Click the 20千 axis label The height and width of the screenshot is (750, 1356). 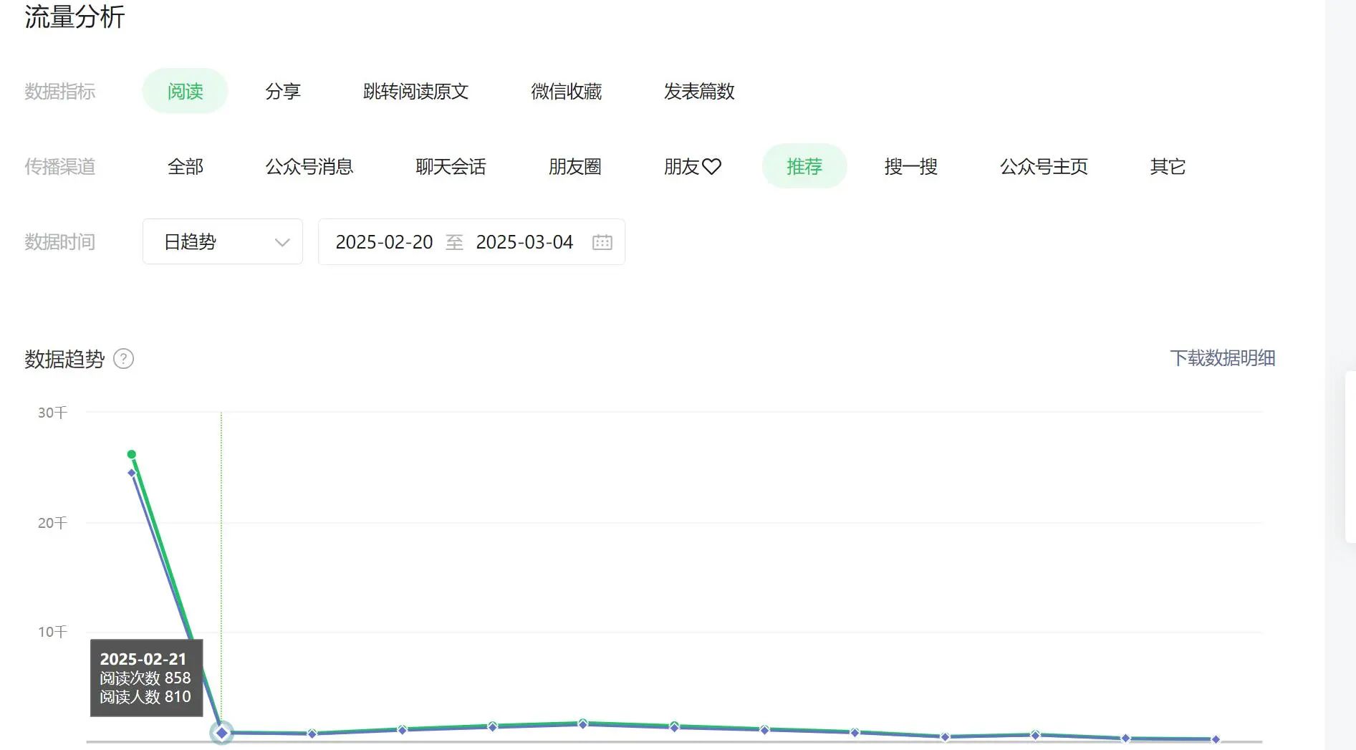click(52, 523)
